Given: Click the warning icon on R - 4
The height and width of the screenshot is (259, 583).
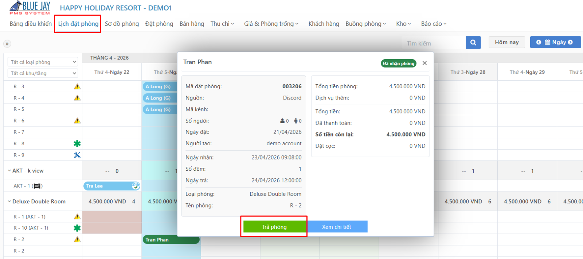Looking at the screenshot, I should pos(77,98).
